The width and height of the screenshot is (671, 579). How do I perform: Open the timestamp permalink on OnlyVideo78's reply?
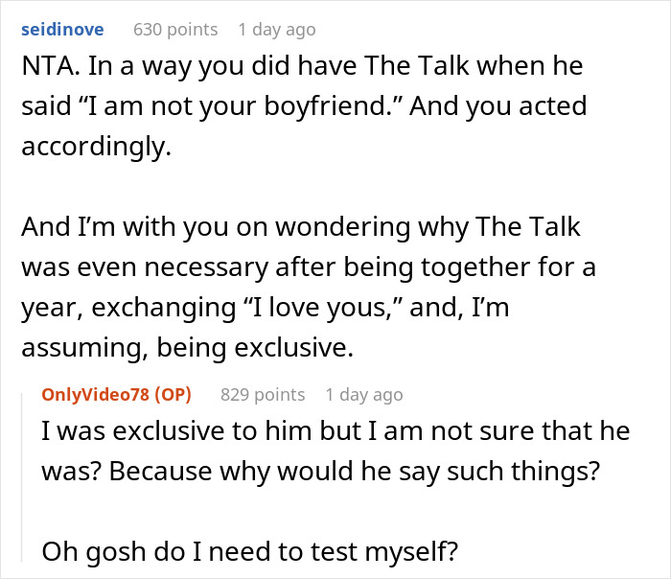(x=364, y=394)
